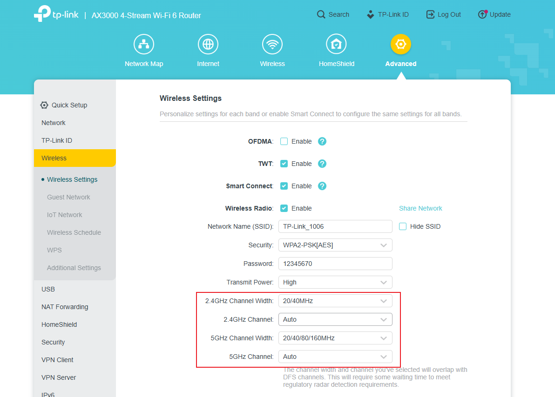Open HomeShield via its home icon
555x397 pixels.
click(336, 44)
